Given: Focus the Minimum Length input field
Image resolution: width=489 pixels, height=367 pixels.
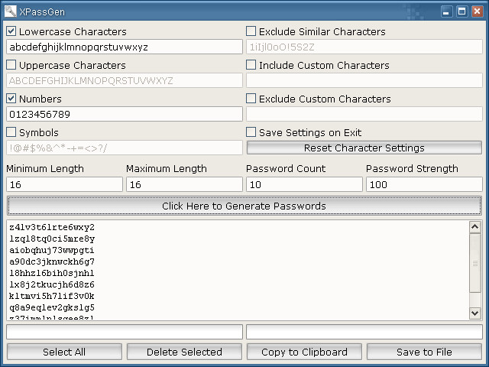Looking at the screenshot, I should (x=64, y=184).
